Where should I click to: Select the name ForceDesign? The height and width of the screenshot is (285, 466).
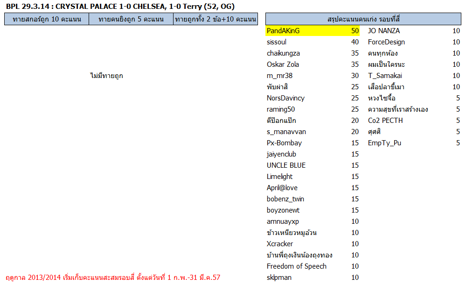pyautogui.click(x=386, y=42)
